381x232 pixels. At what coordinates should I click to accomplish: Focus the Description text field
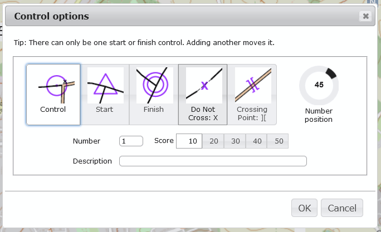click(x=213, y=161)
